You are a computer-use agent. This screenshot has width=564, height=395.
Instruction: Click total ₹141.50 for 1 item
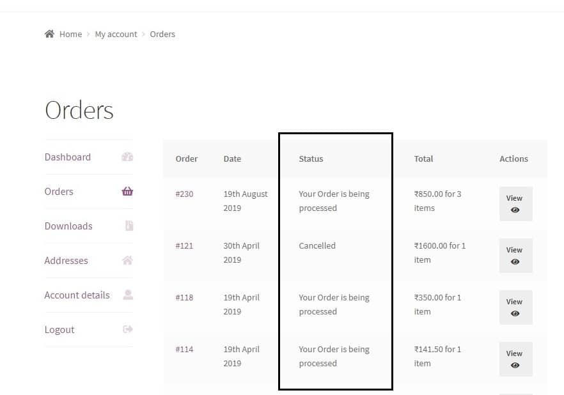click(437, 356)
